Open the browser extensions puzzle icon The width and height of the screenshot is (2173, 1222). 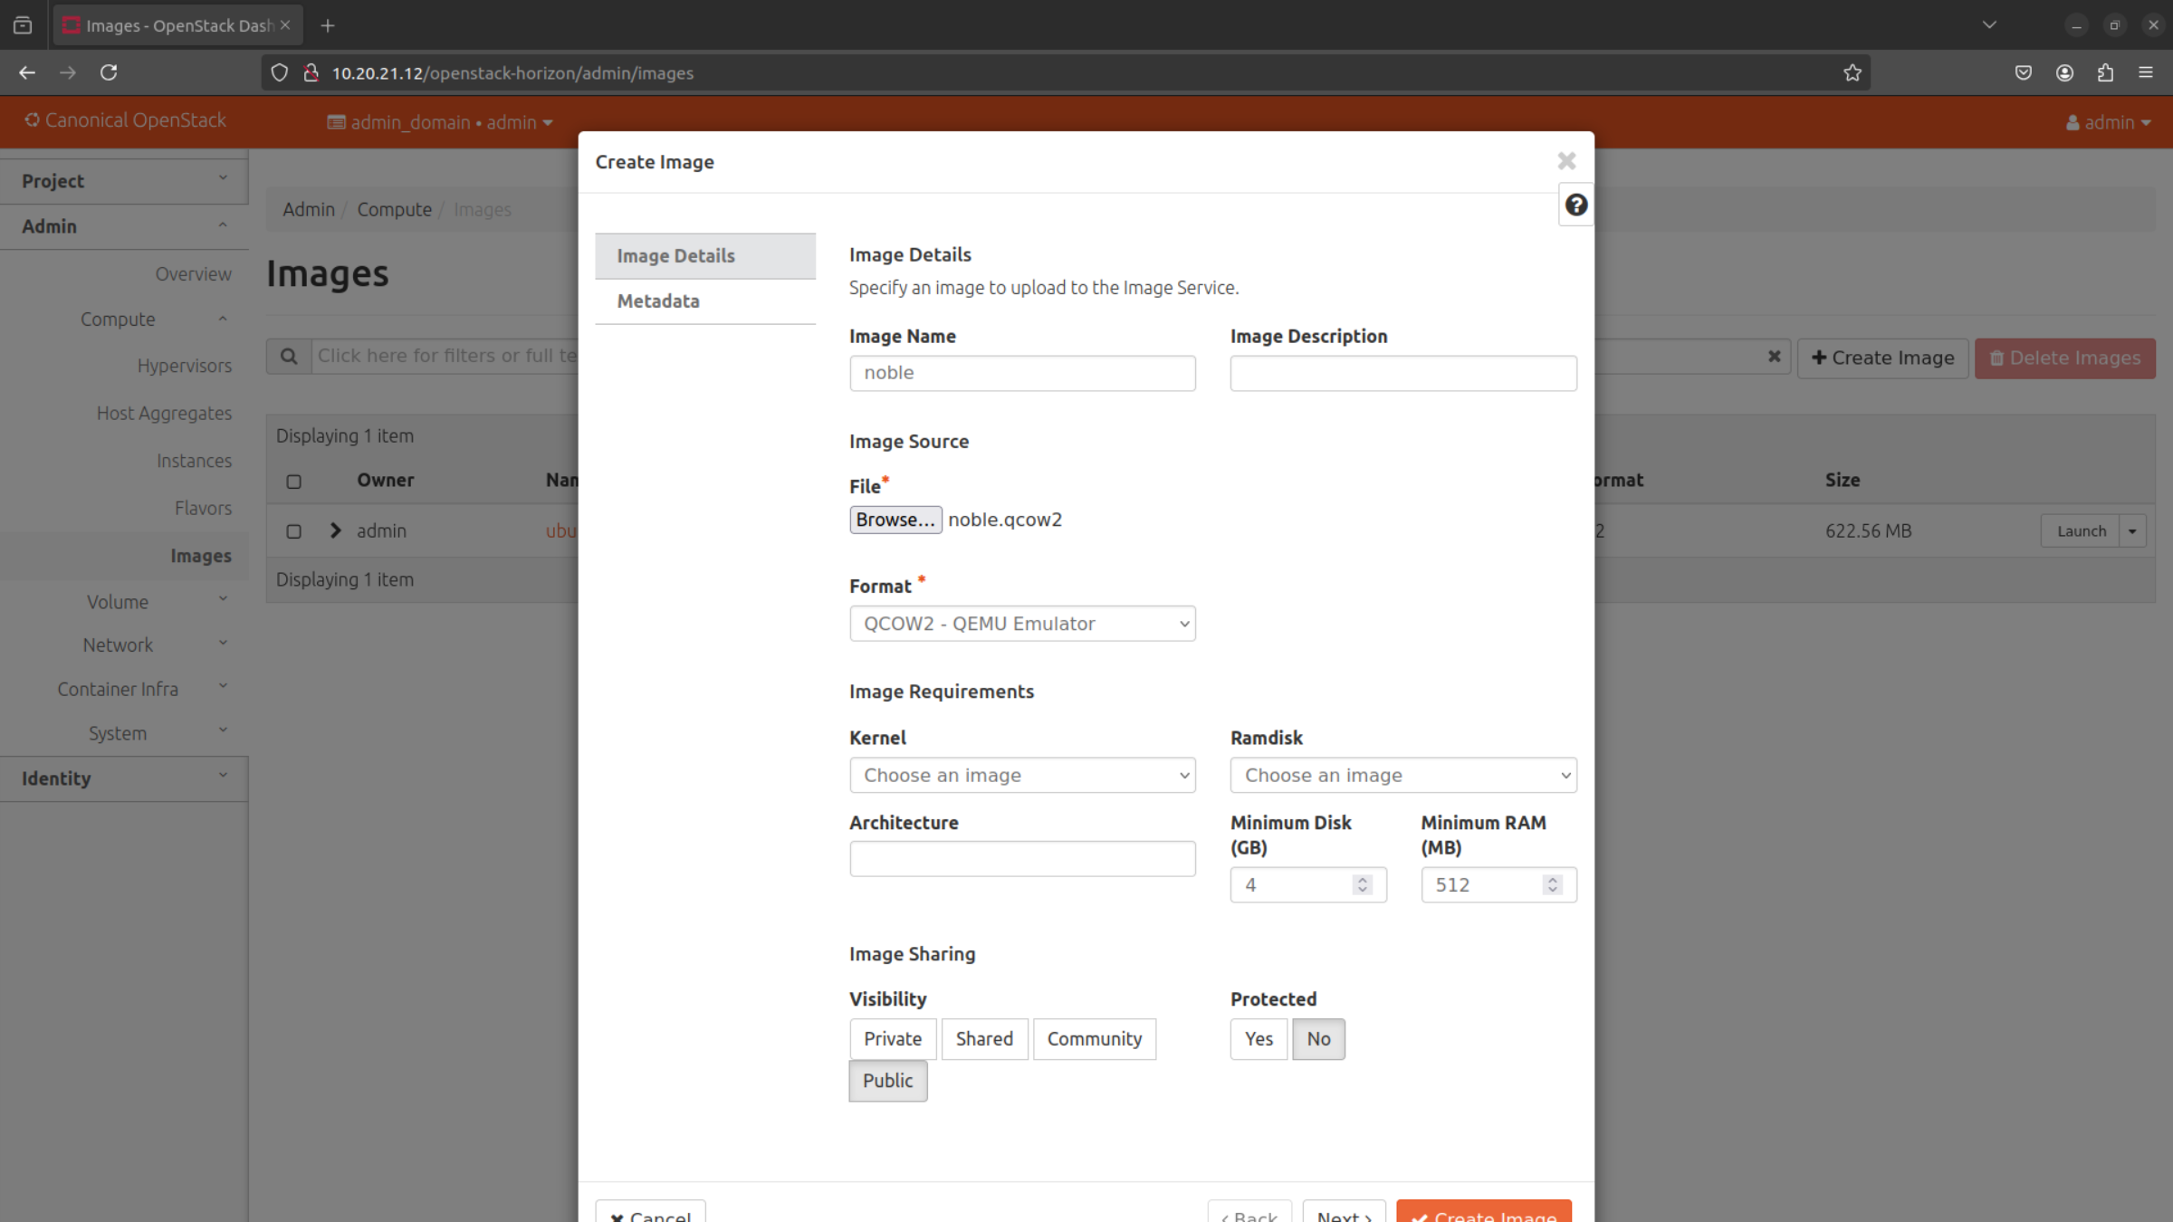click(x=2105, y=72)
